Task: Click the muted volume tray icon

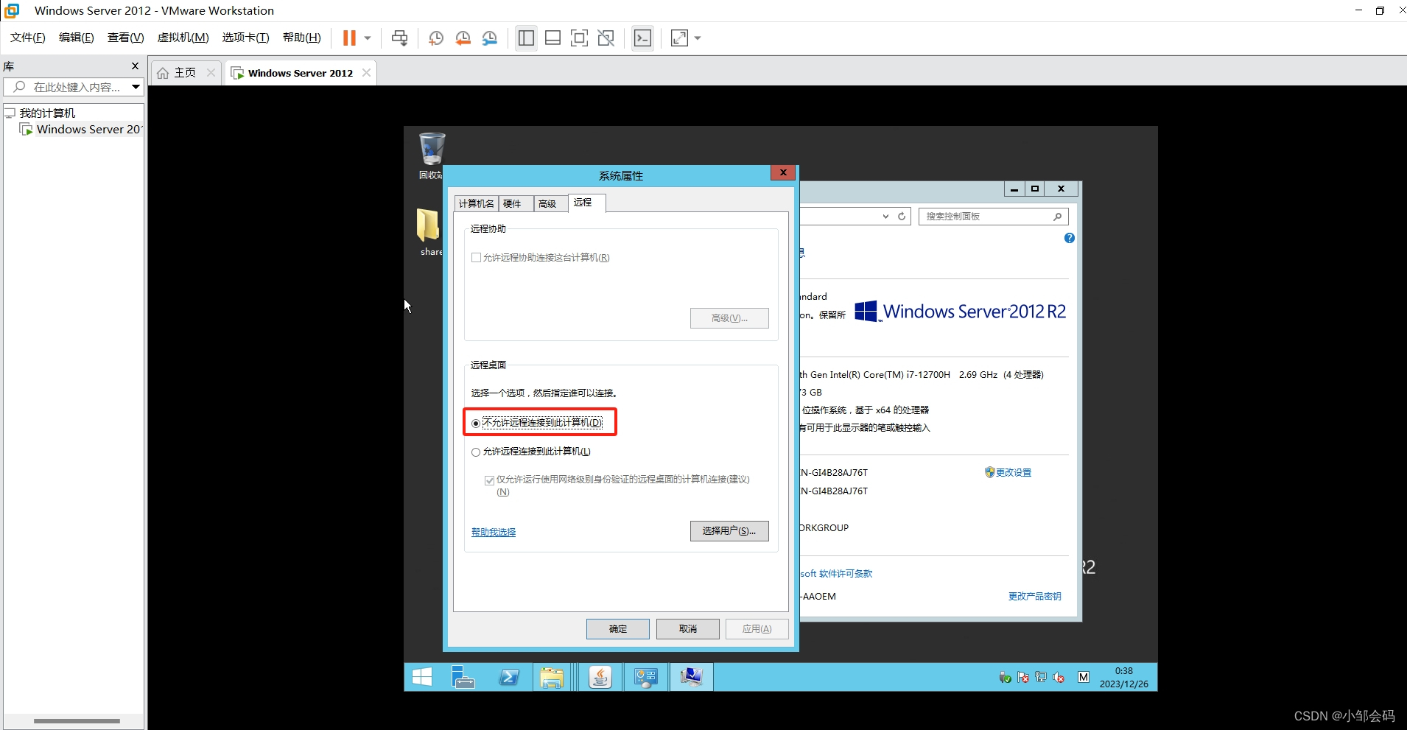Action: pos(1059,678)
